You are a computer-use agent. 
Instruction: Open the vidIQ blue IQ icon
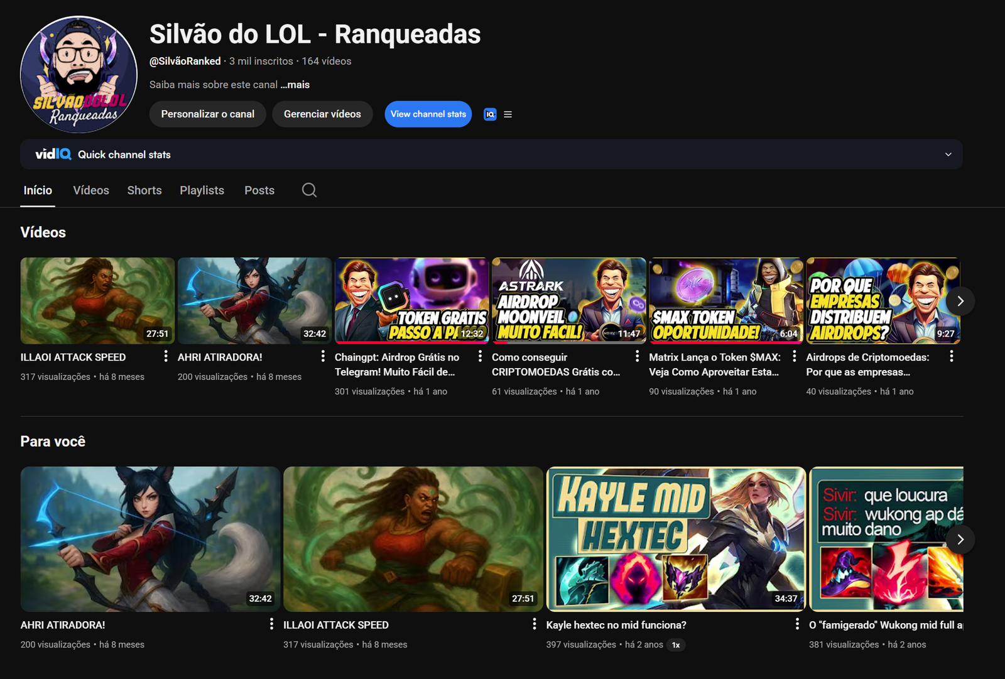click(490, 114)
